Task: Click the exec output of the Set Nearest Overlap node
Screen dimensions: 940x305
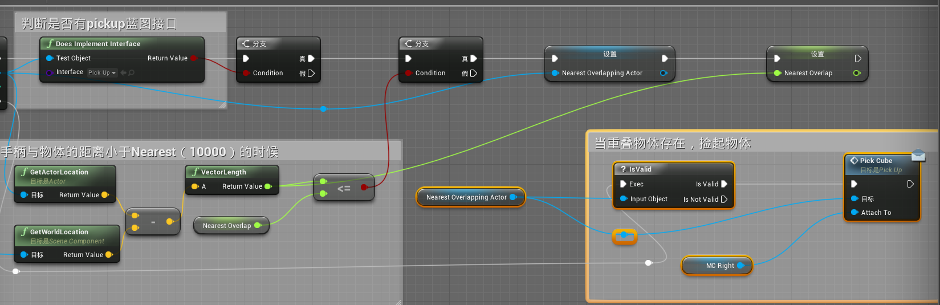Action: point(858,58)
